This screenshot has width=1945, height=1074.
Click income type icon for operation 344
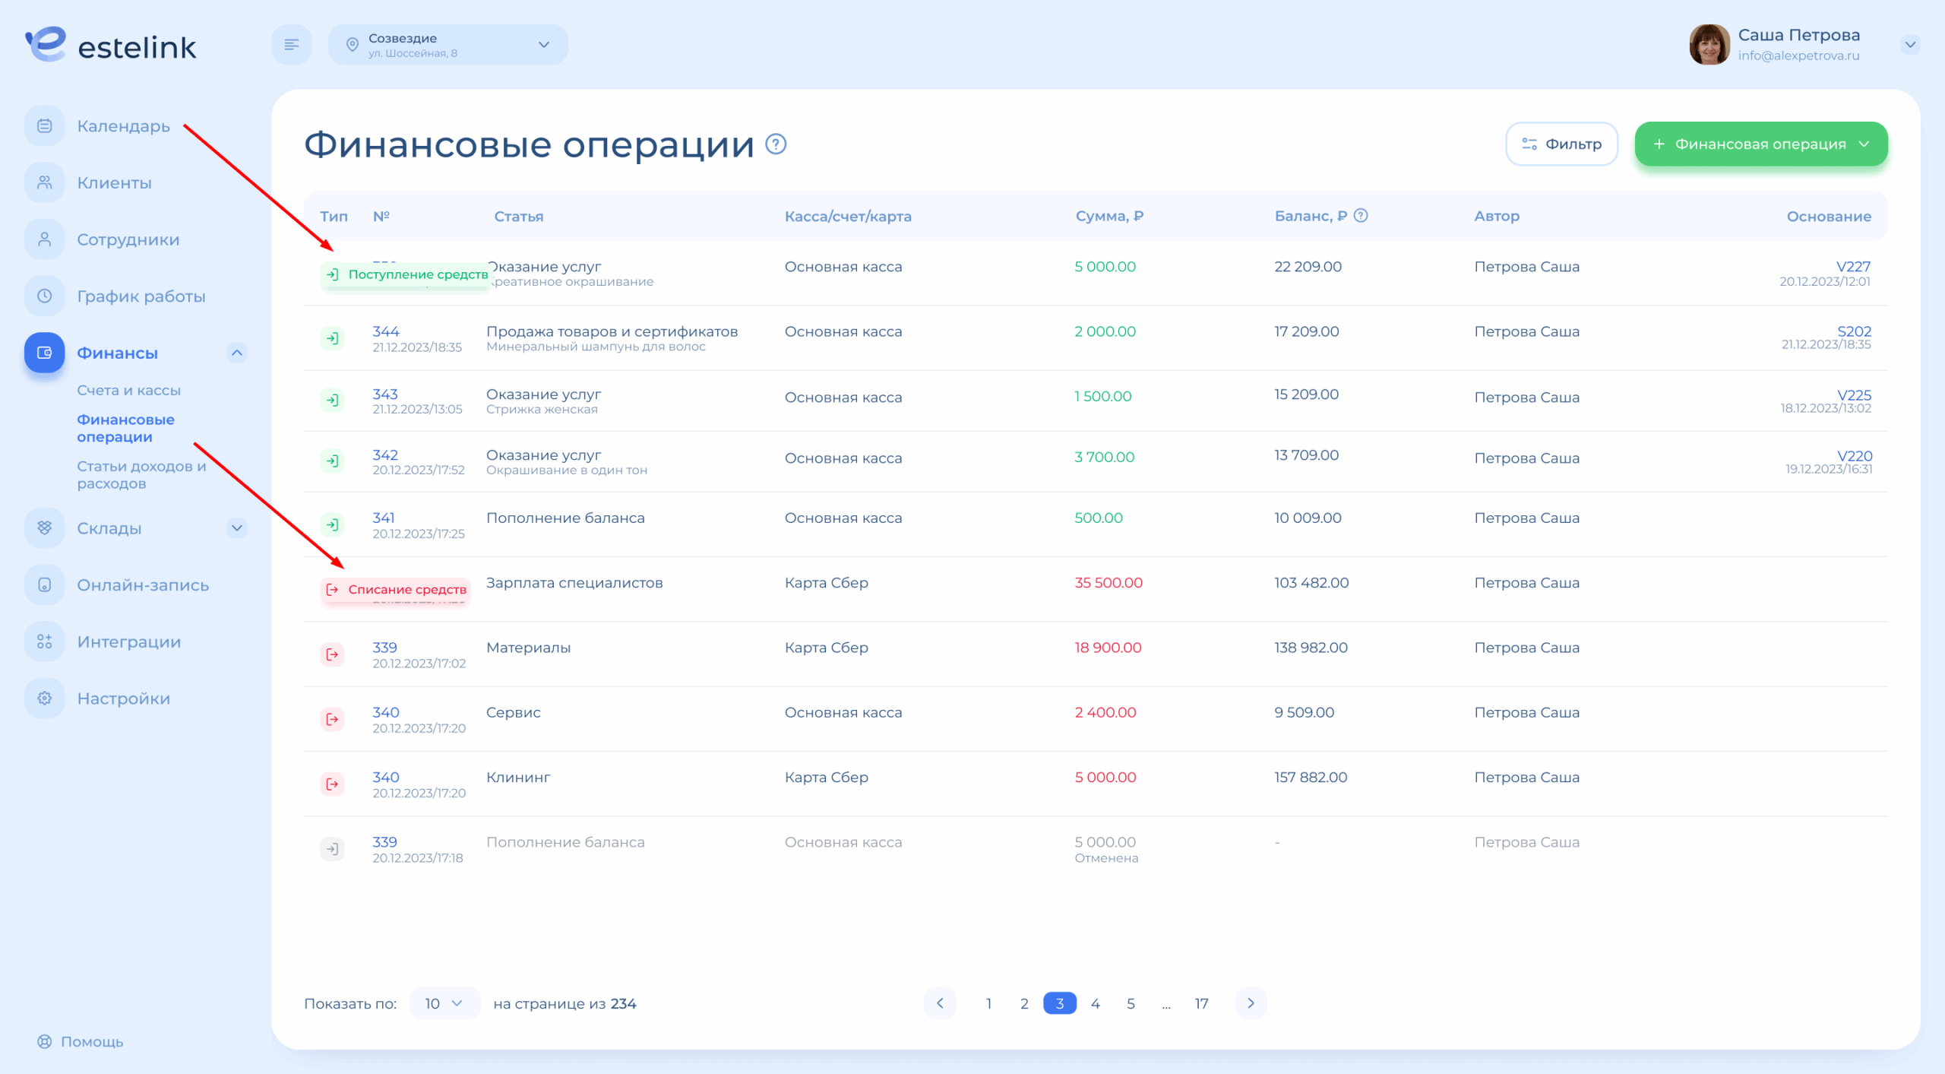click(x=332, y=338)
